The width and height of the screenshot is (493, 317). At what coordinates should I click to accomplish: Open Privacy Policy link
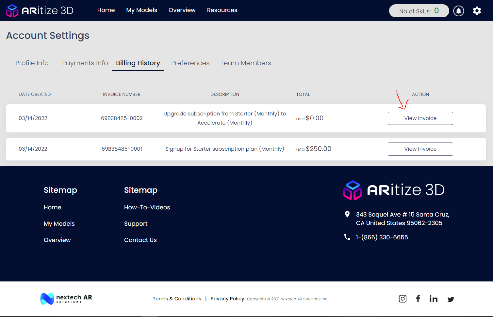(x=227, y=299)
